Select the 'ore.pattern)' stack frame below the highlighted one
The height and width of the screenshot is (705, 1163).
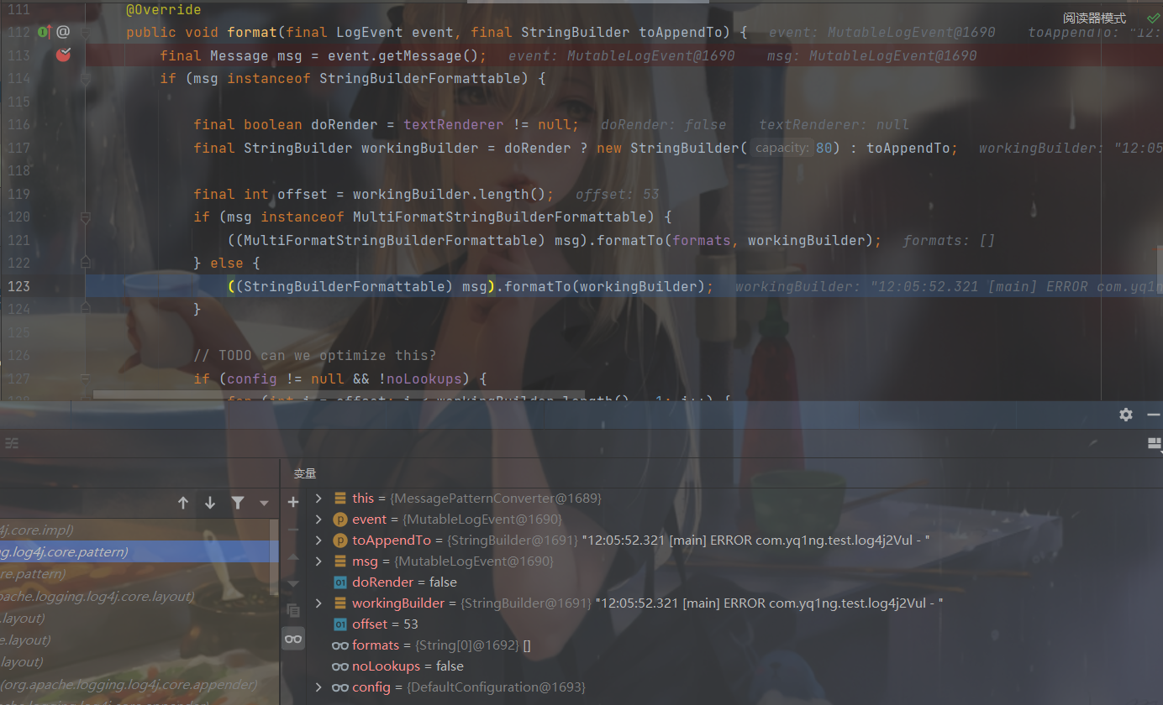[x=139, y=574]
